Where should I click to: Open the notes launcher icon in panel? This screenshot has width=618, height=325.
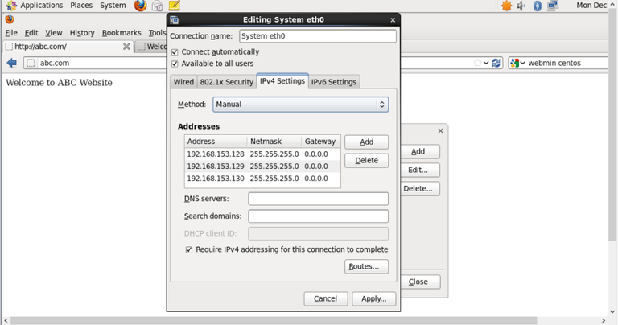coord(174,6)
